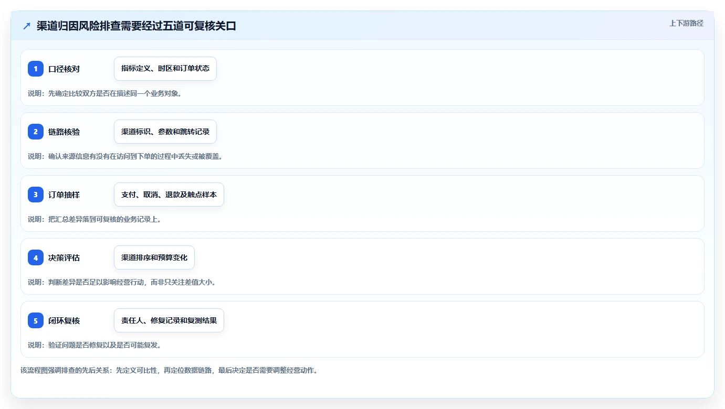This screenshot has height=409, width=725.
Task: Click the 决策评估 step title
Action: point(64,257)
